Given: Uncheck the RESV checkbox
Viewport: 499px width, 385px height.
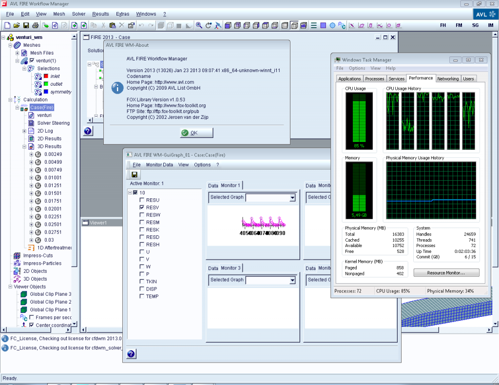Looking at the screenshot, I should (142, 208).
